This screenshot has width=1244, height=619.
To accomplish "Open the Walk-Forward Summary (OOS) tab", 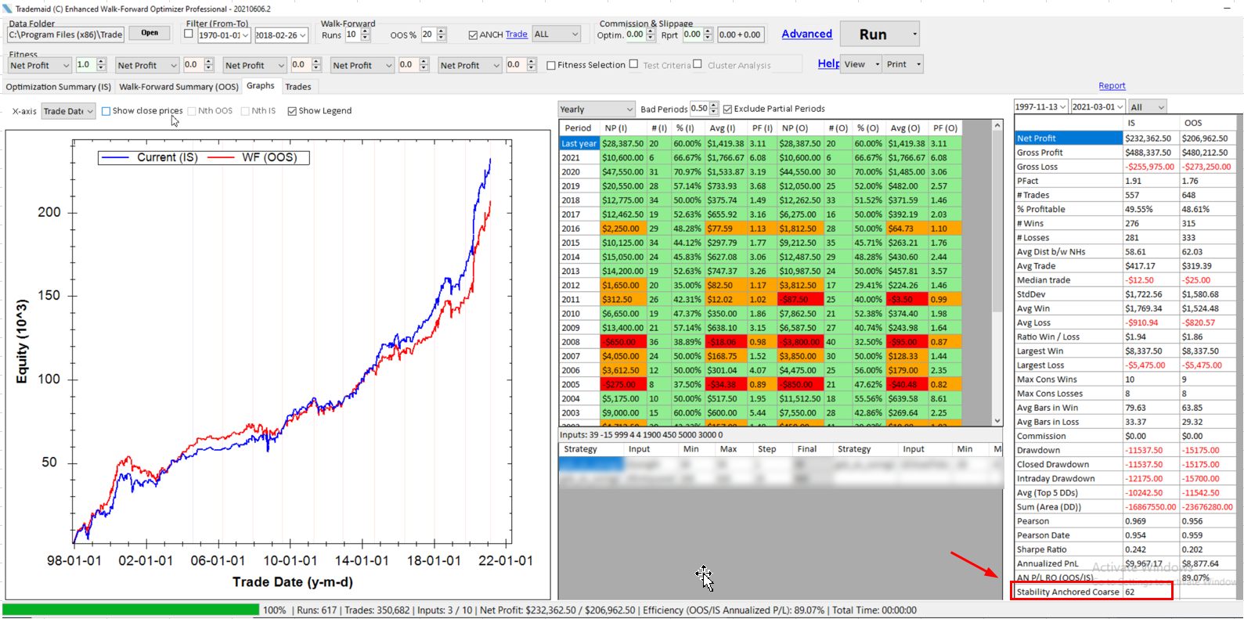I will [x=178, y=87].
